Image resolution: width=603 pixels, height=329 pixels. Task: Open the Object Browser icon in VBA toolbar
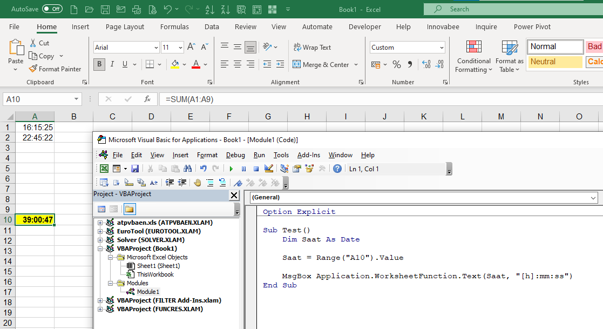[309, 169]
